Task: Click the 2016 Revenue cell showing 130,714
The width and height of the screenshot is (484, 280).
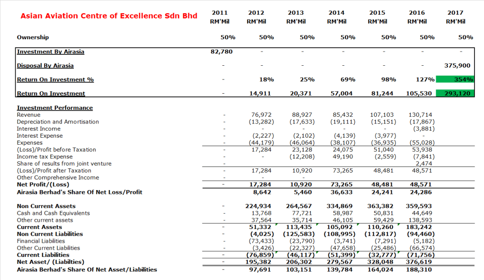Action: [420, 115]
